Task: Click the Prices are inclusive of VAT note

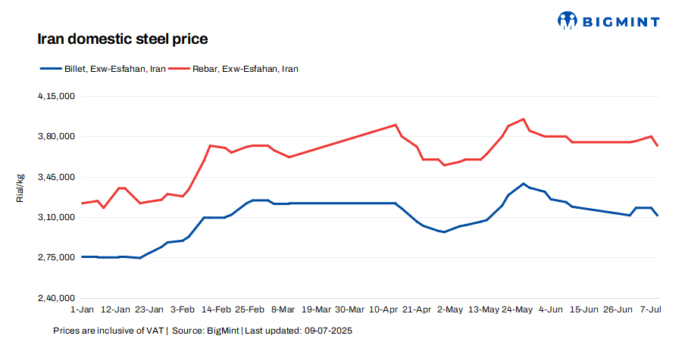Action: [108, 331]
